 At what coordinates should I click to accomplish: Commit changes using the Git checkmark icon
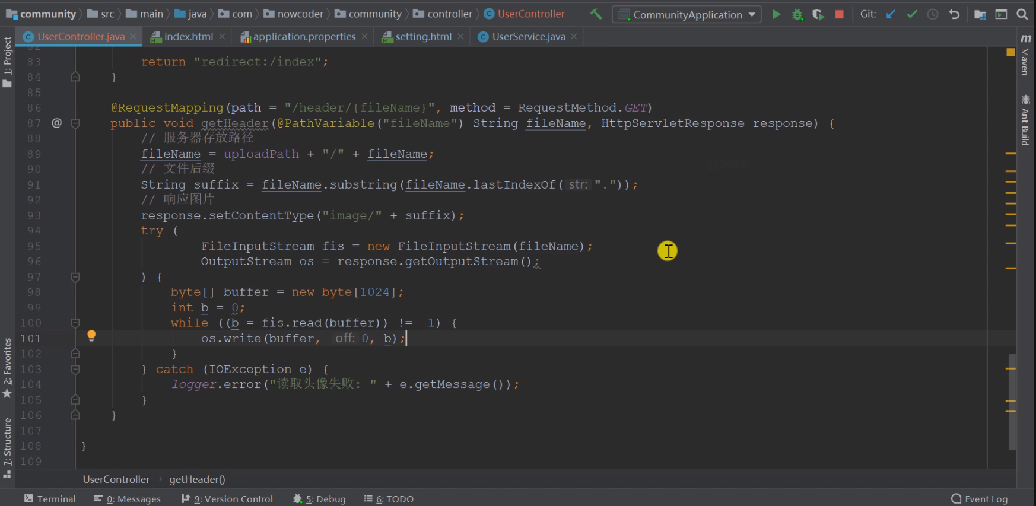(912, 14)
